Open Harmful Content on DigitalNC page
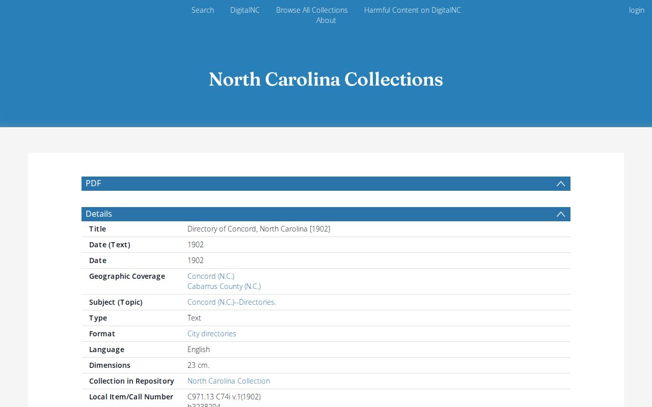Image resolution: width=652 pixels, height=407 pixels. click(413, 10)
